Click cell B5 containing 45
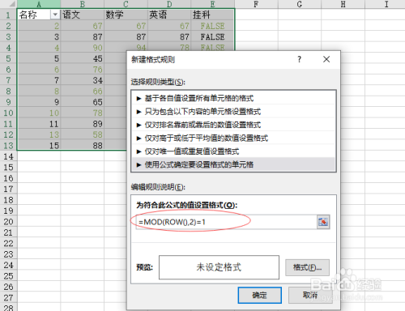Image resolution: width=405 pixels, height=311 pixels. (83, 58)
